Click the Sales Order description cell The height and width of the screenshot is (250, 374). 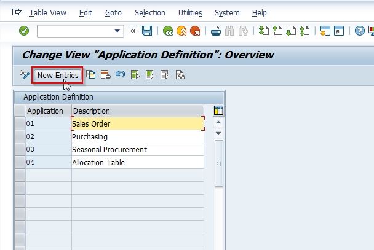(x=138, y=123)
